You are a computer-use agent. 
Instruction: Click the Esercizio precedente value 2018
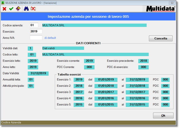tap(143, 61)
